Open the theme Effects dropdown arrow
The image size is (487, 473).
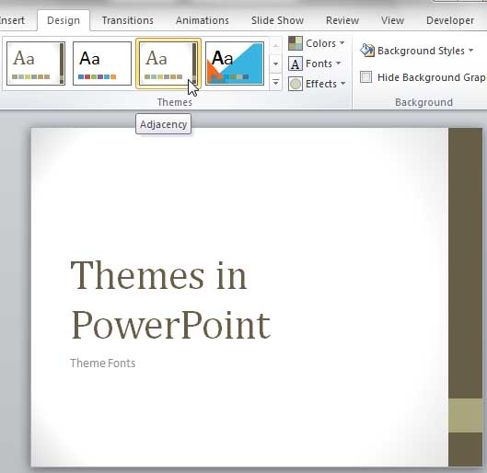coord(342,84)
